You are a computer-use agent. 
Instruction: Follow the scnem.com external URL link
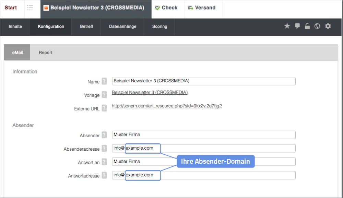tap(167, 106)
